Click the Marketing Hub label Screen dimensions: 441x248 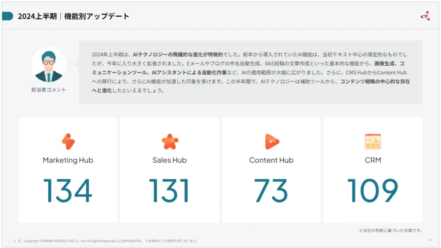tap(68, 160)
